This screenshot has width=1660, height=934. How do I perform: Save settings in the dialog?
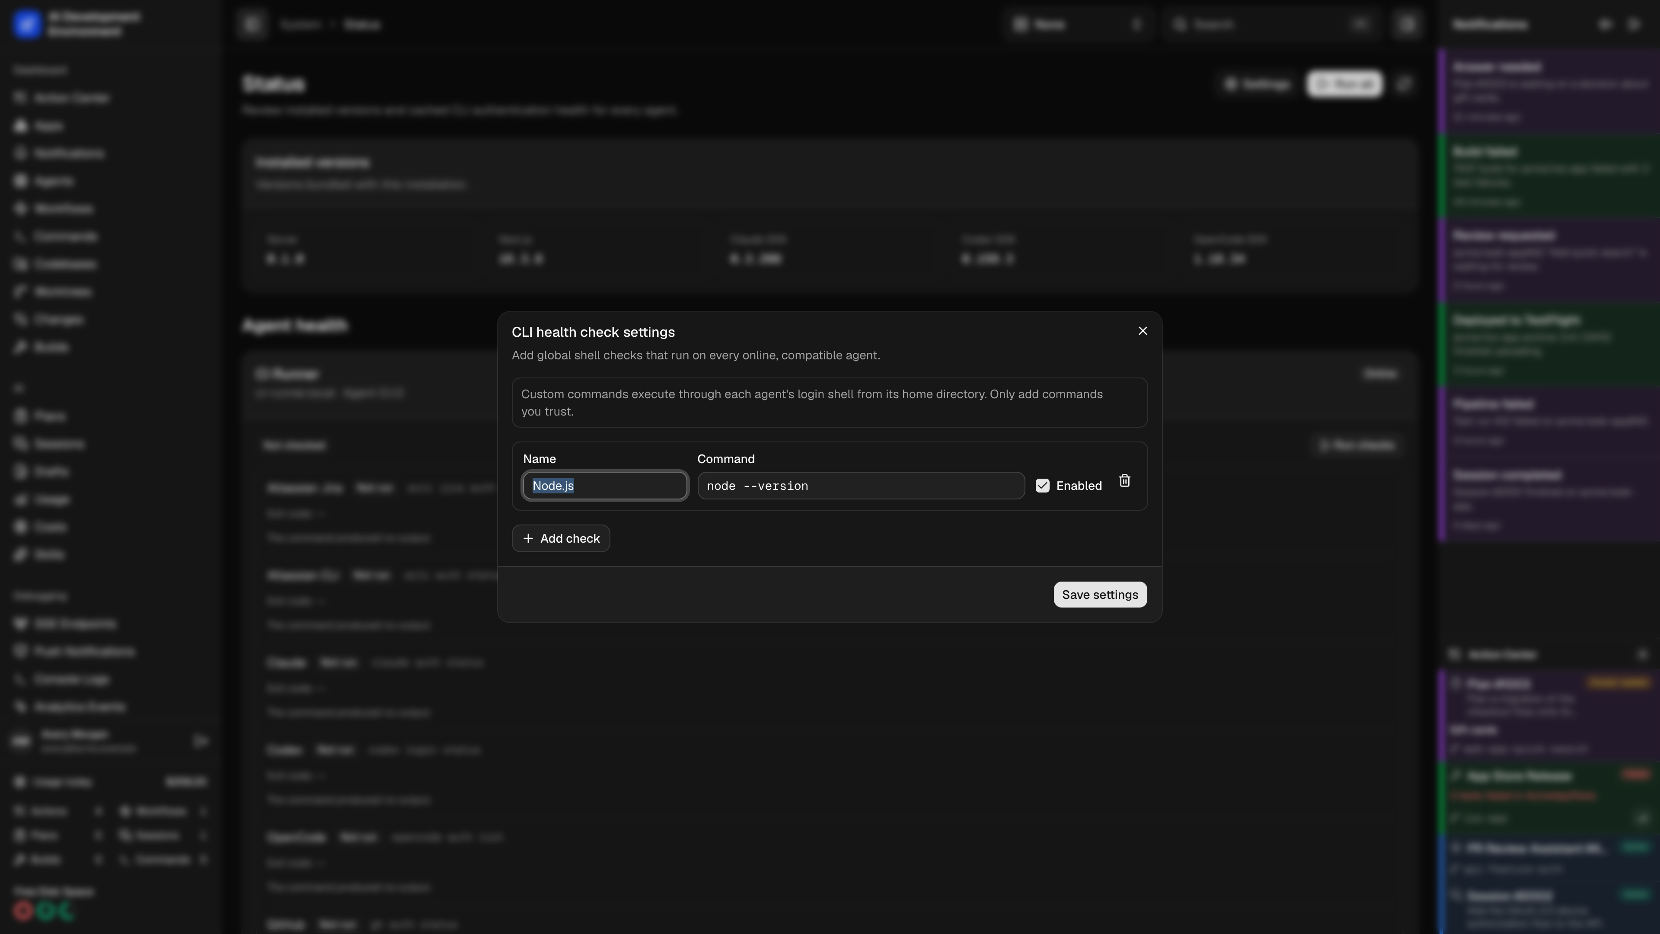[1100, 594]
